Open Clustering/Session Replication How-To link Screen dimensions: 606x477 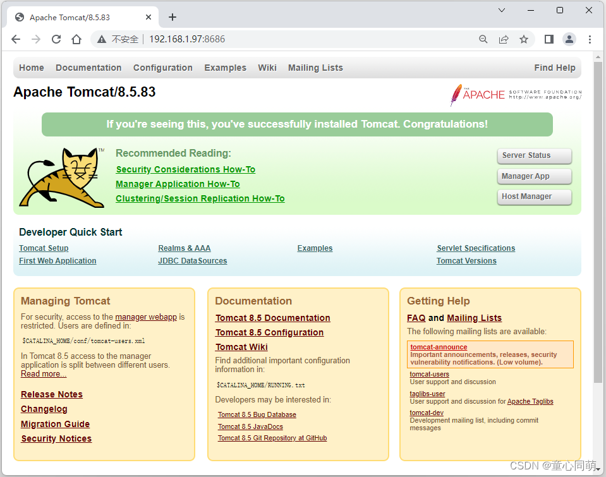(200, 198)
